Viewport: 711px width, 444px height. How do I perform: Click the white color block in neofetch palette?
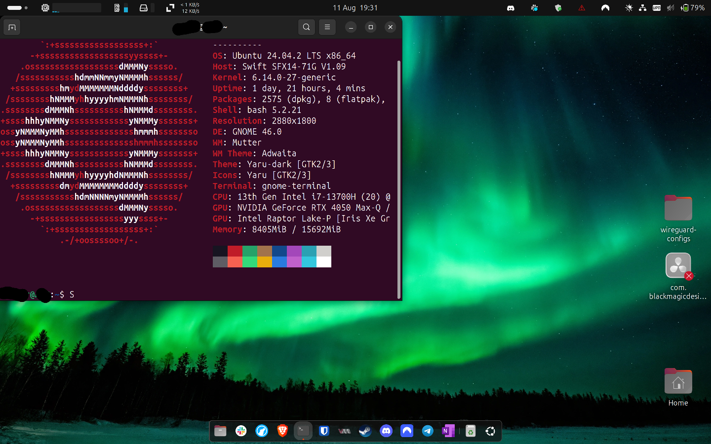pos(324,262)
